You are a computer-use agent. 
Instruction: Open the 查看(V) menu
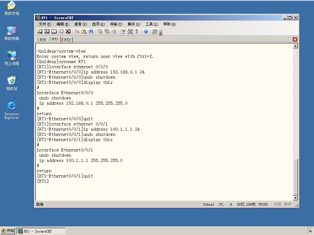click(81, 24)
